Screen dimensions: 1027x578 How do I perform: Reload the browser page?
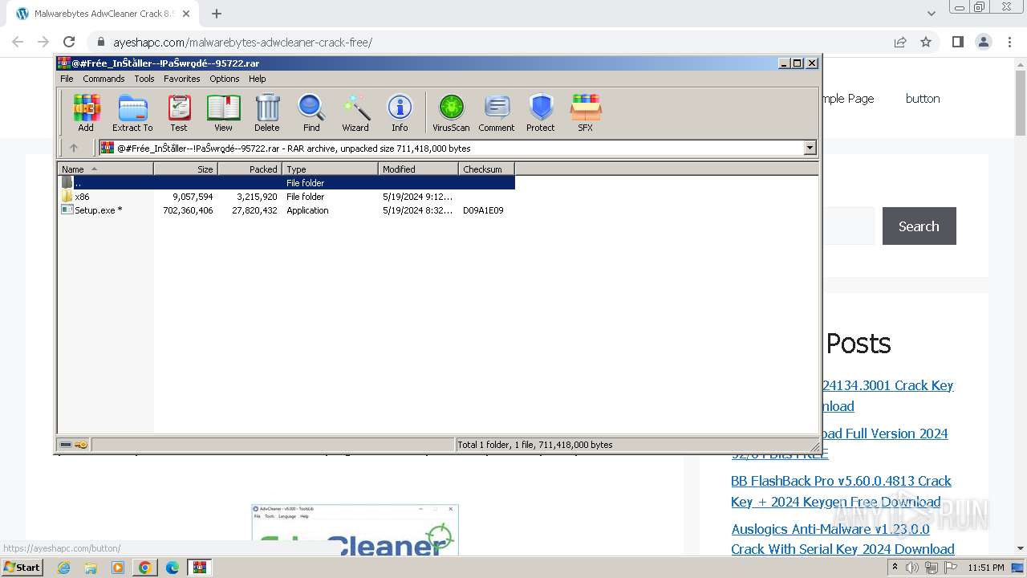pos(69,42)
